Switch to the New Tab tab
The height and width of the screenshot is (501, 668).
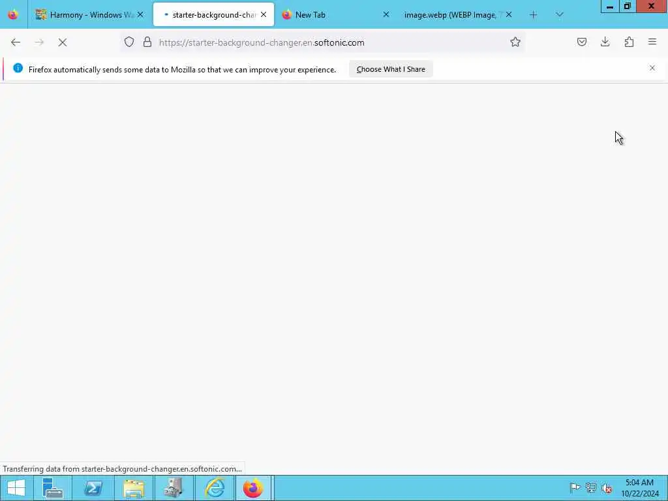(x=336, y=14)
